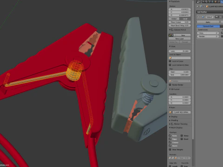This screenshot has width=223, height=167.
Task: Toggle face normals display icon
Action: (176, 158)
